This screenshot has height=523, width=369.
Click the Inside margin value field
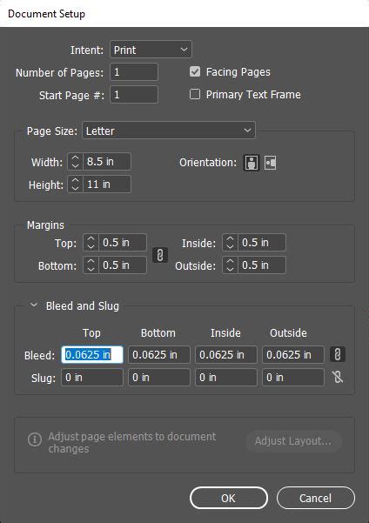point(262,243)
